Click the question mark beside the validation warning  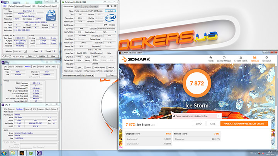(x=219, y=116)
